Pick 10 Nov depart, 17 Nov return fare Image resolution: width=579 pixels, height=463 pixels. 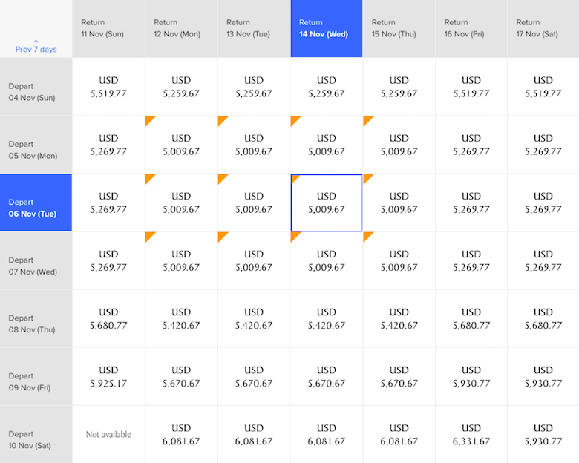543,435
